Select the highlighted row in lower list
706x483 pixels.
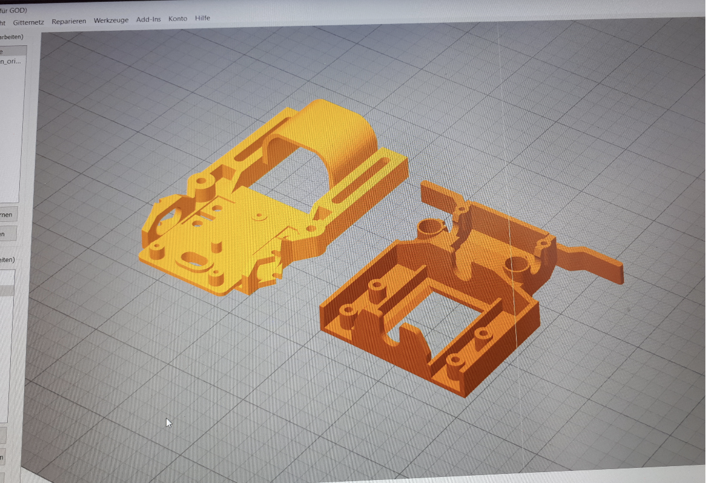coord(7,291)
